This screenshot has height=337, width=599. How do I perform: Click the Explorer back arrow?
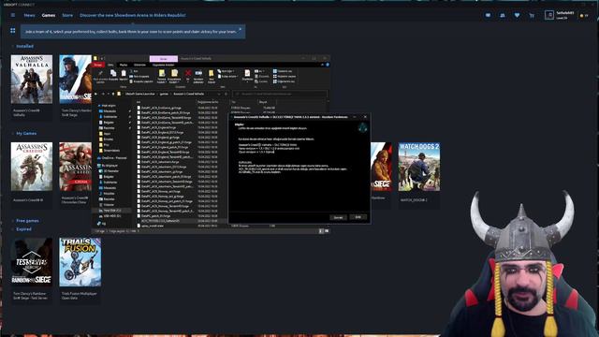[95, 94]
